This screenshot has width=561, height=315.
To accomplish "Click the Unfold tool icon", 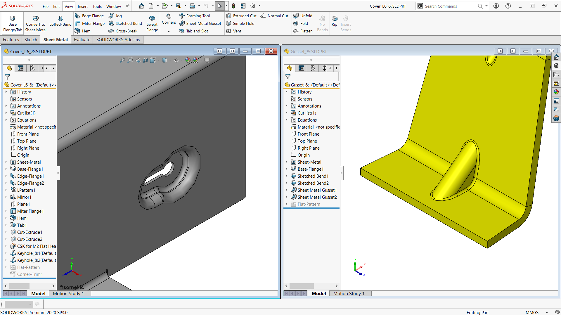I will click(296, 16).
